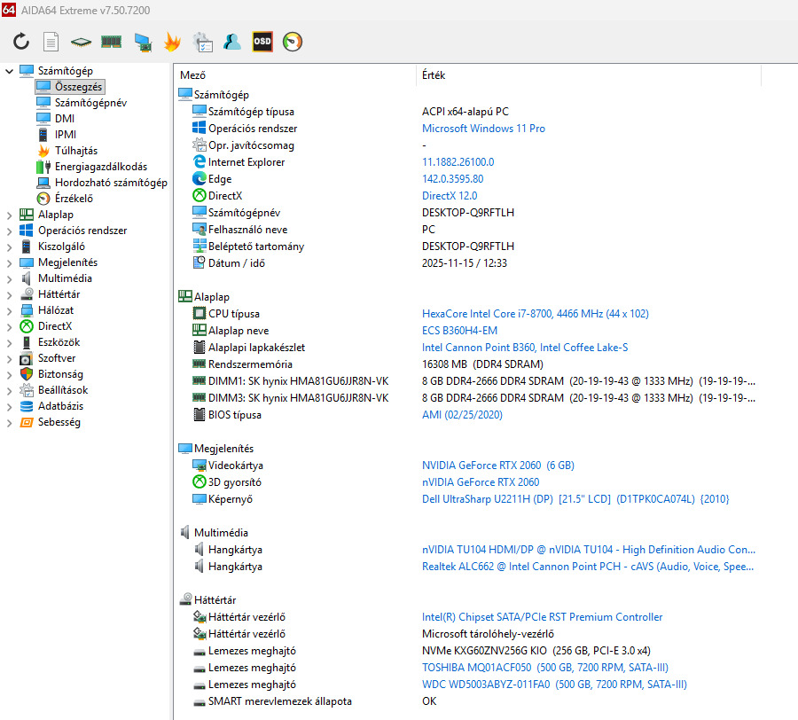Open the Dell UltraSharp U2211H link
Screen dimensions: 798x720
tap(575, 498)
